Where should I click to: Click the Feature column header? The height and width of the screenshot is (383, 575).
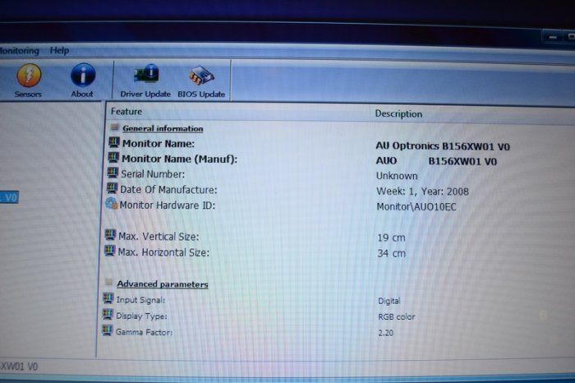tap(126, 112)
